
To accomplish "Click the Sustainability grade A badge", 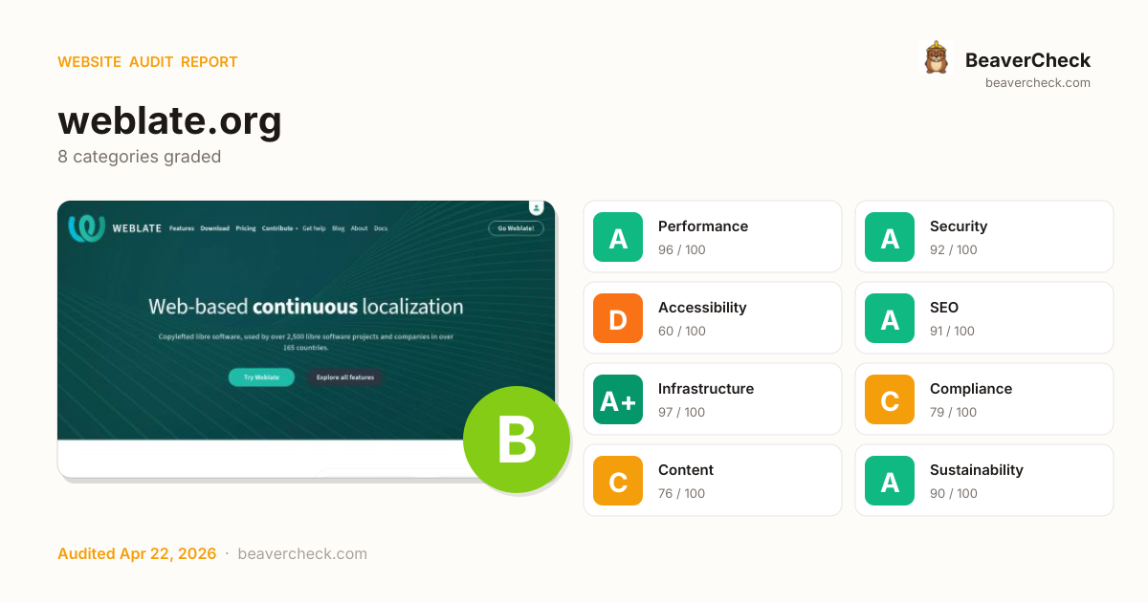I will 890,481.
